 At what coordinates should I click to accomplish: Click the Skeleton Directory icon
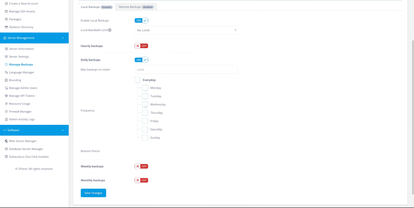pyautogui.click(x=6, y=27)
